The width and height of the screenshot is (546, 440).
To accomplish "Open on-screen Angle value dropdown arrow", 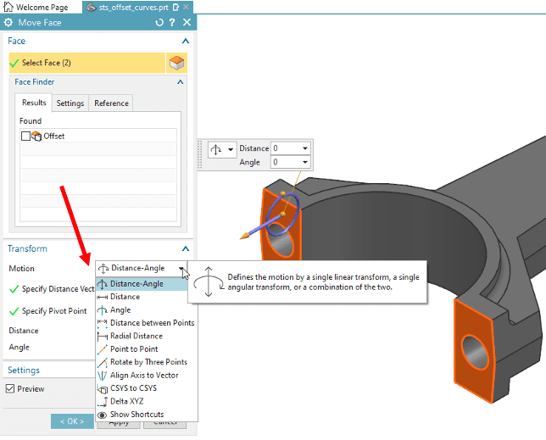I will point(305,162).
